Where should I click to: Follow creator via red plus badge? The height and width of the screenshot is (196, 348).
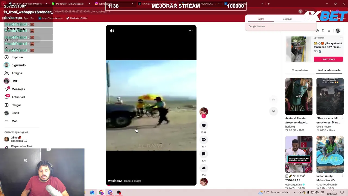(x=204, y=116)
